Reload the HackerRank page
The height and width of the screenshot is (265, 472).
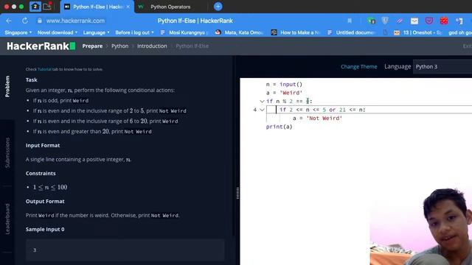pos(25,21)
